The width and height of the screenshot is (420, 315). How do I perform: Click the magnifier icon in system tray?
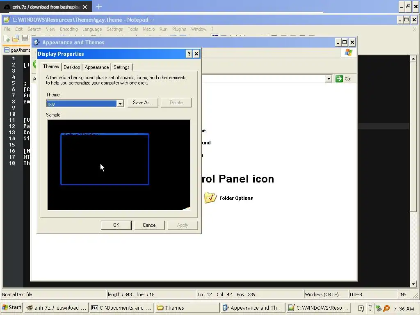[386, 308]
